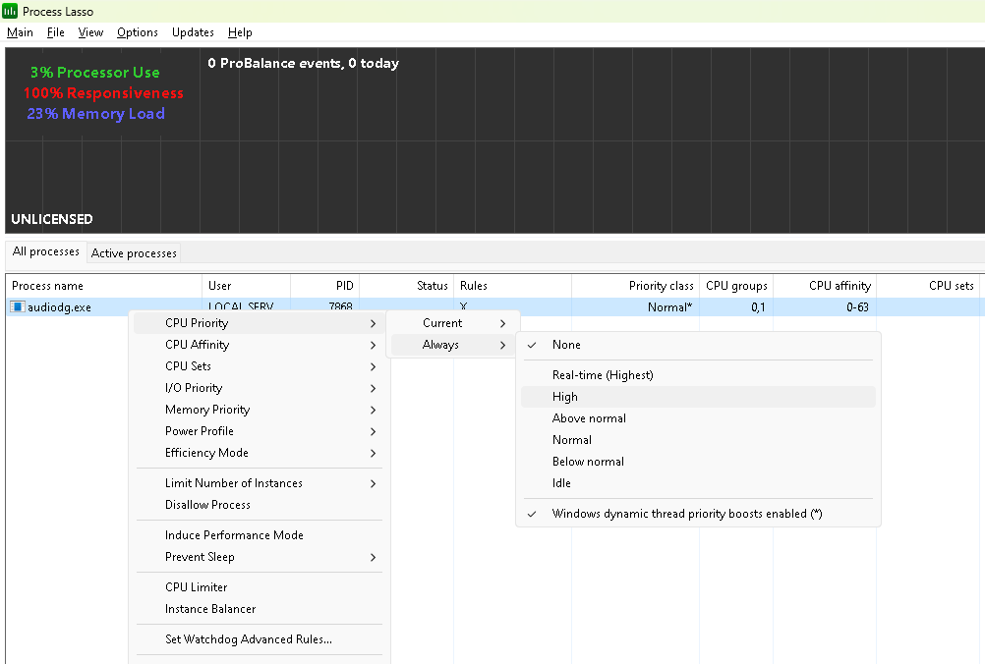The height and width of the screenshot is (664, 985).
Task: Open Instance Balancer from context menu
Action: pos(260,609)
